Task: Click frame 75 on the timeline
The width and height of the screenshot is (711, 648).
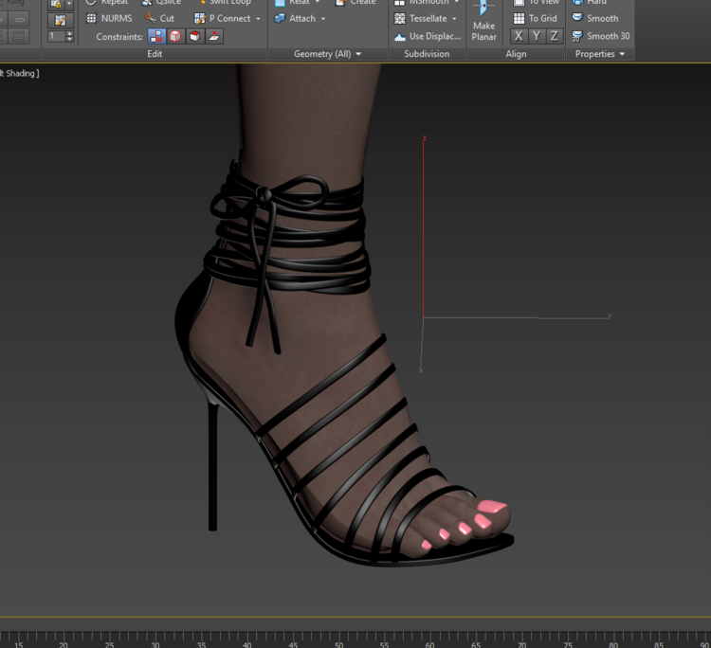Action: coord(568,644)
